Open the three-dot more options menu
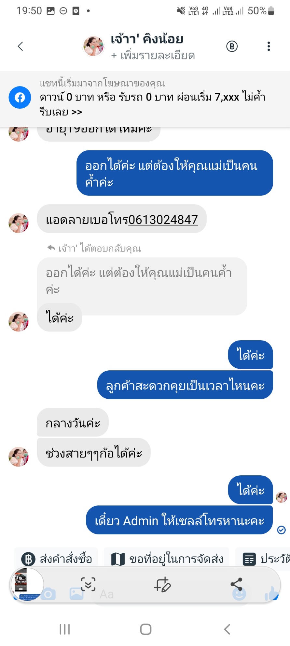290x646 pixels. pos(269,46)
